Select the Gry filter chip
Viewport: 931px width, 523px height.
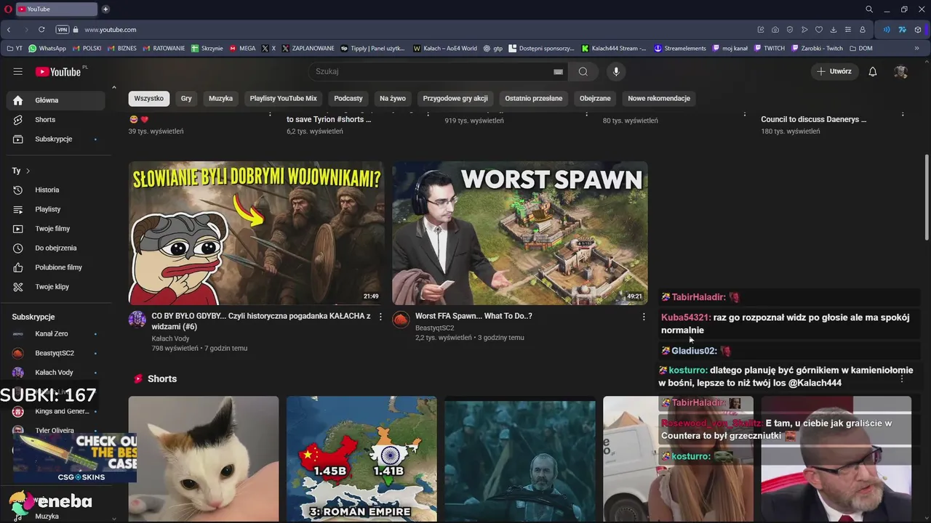[x=186, y=98]
